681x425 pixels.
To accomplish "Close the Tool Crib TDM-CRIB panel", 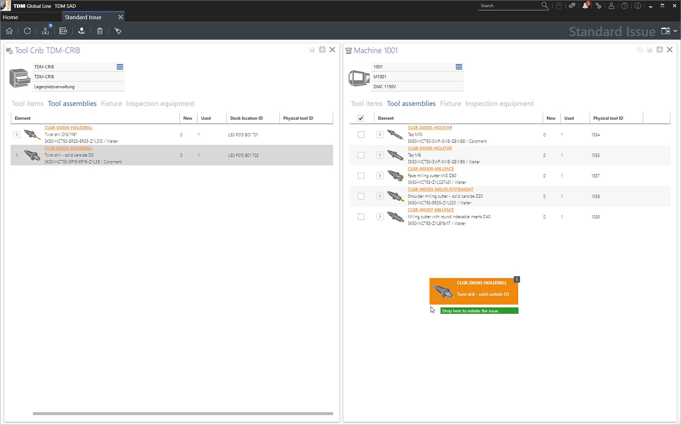I will click(332, 50).
